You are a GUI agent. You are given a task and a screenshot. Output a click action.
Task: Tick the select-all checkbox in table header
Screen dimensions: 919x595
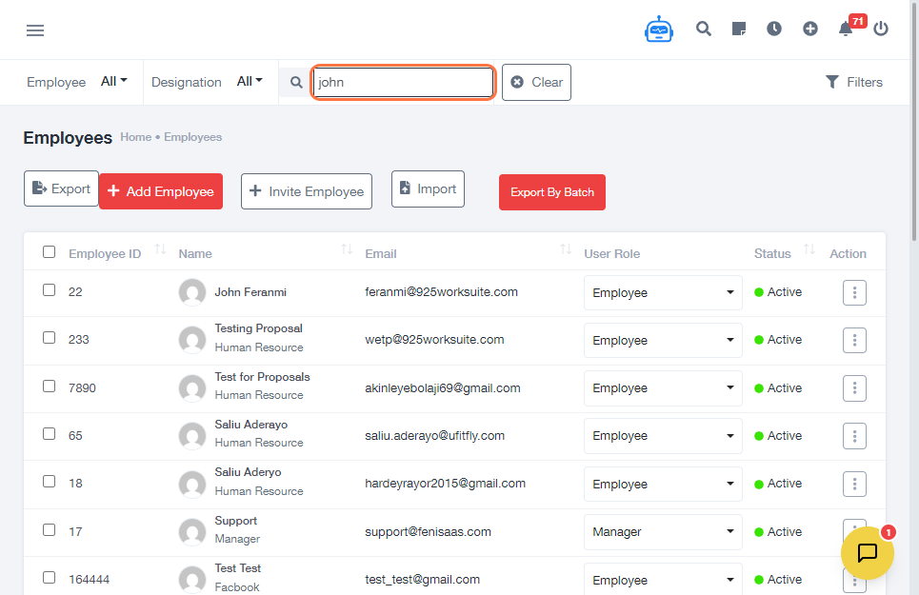pos(49,252)
